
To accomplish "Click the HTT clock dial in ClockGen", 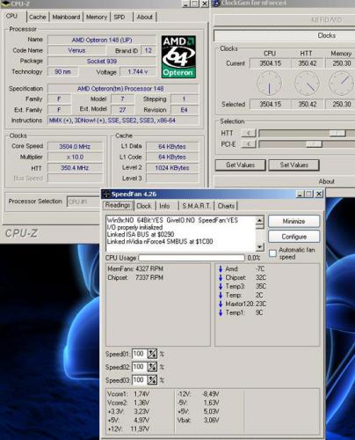I will click(x=307, y=84).
